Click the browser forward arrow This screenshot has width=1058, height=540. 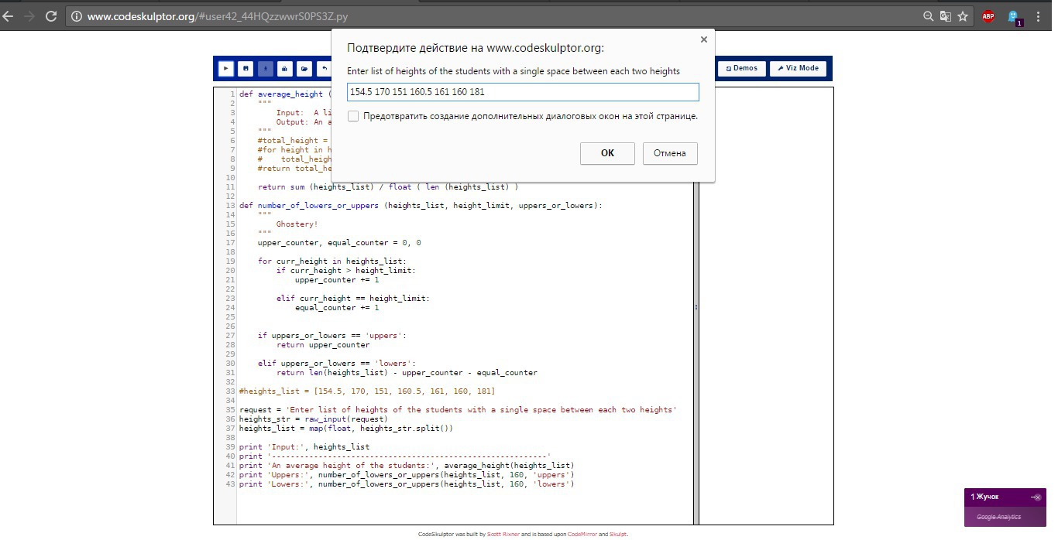(x=29, y=15)
